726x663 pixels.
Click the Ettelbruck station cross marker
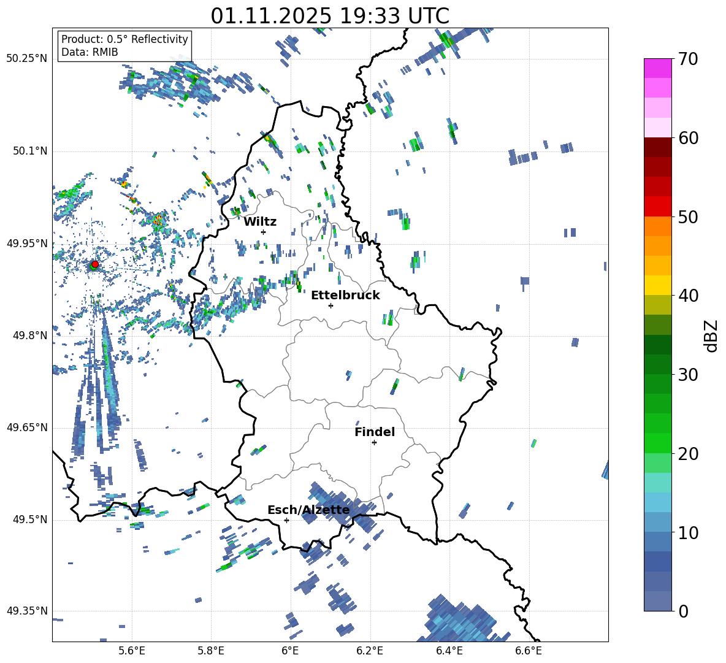(x=331, y=305)
